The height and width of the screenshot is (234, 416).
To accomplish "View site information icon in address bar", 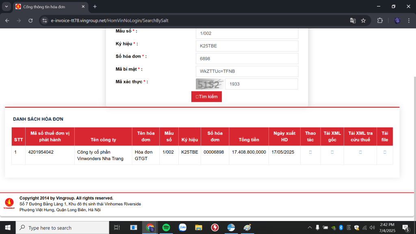I will (45, 20).
